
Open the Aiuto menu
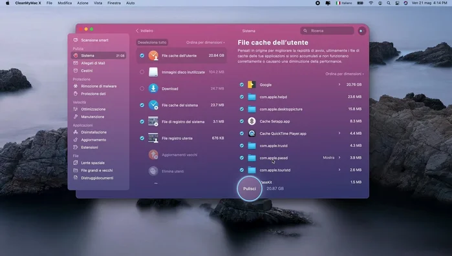[130, 3]
